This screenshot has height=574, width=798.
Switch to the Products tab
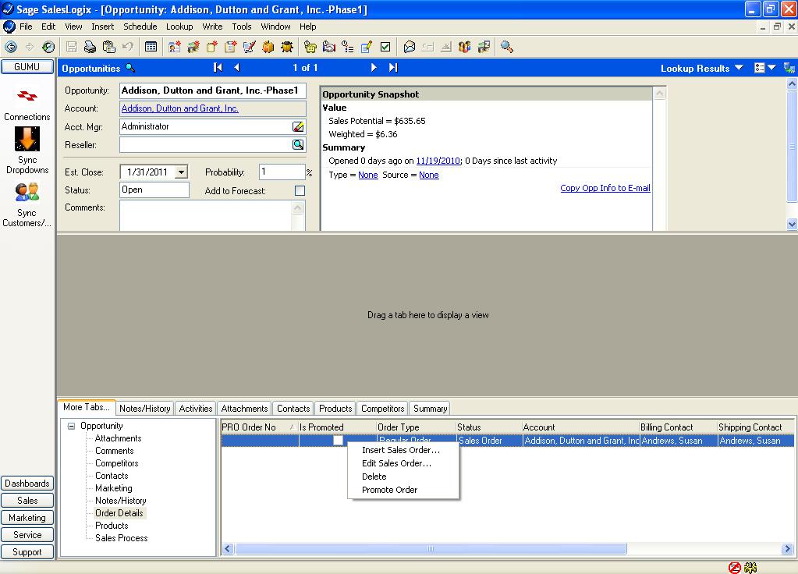point(335,408)
